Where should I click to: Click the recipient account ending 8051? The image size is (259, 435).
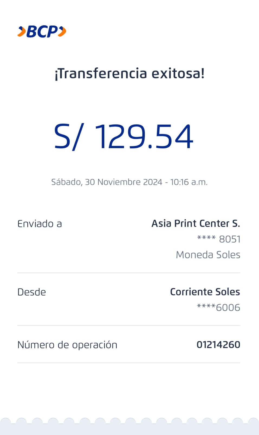(x=219, y=239)
